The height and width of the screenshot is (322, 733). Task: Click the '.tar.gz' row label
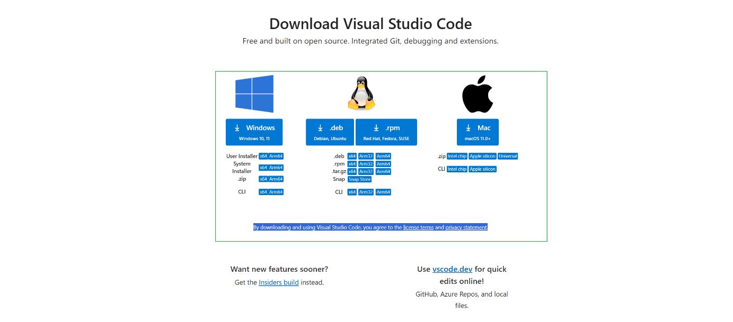coord(338,171)
